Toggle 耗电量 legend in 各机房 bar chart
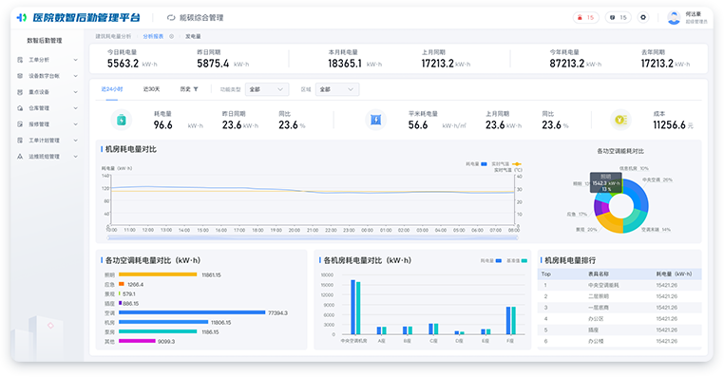The width and height of the screenshot is (724, 377). pos(491,261)
